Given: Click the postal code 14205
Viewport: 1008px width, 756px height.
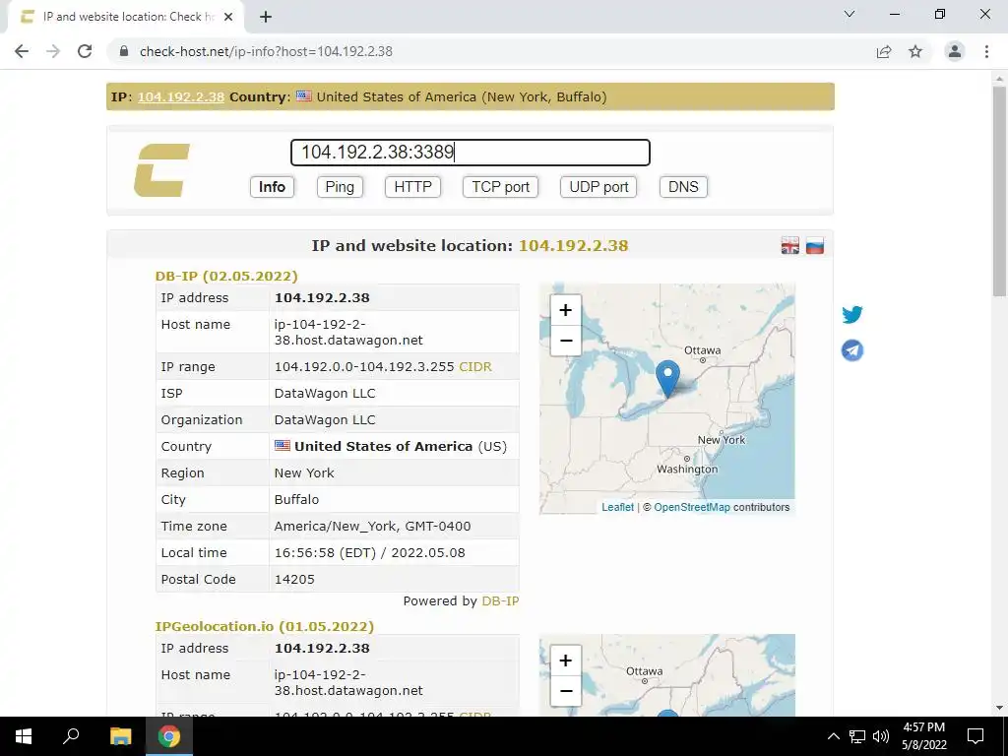Looking at the screenshot, I should pyautogui.click(x=294, y=579).
